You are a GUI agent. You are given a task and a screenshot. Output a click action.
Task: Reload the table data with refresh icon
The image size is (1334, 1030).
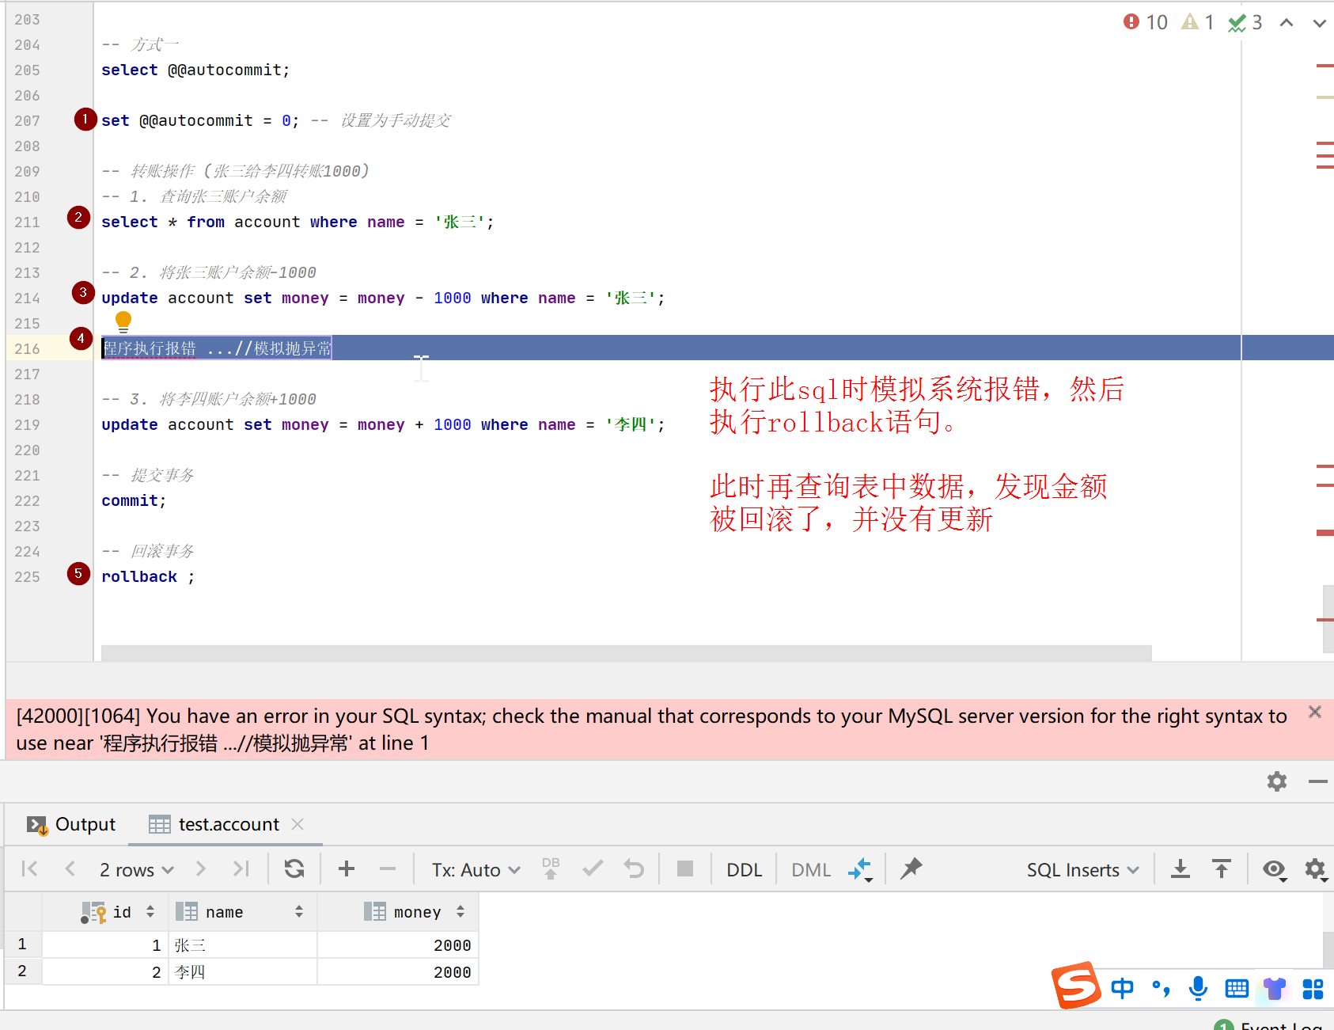(294, 869)
